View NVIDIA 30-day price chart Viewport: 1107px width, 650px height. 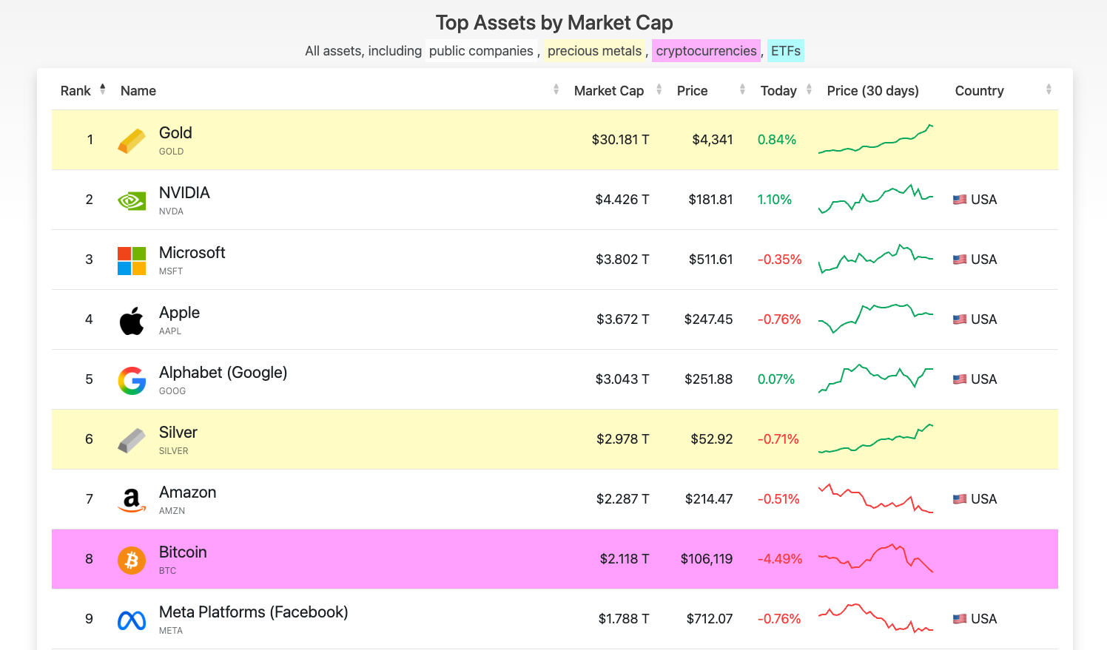tap(875, 199)
